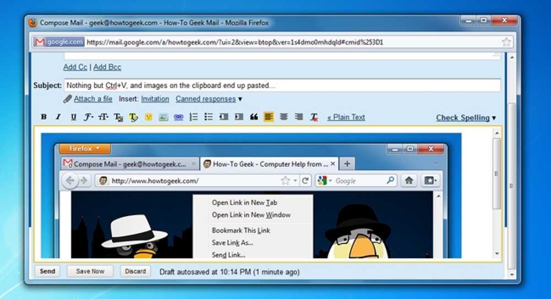
Task: Toggle italic formatting in compose toolbar
Action: click(58, 117)
